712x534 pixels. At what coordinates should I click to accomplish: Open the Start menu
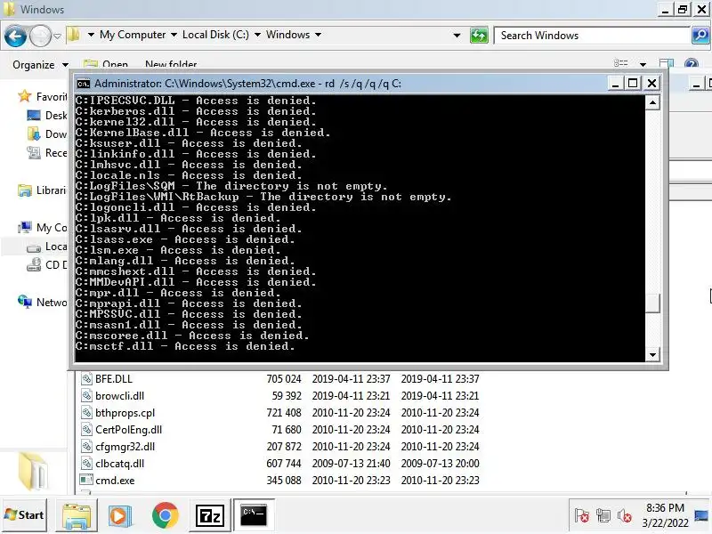(25, 515)
